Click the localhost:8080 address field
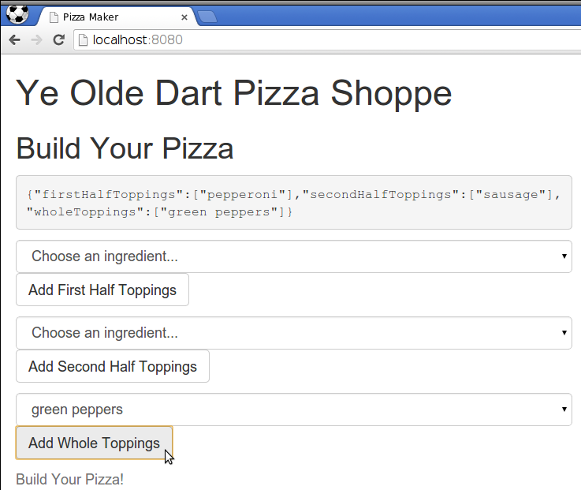 pos(327,39)
